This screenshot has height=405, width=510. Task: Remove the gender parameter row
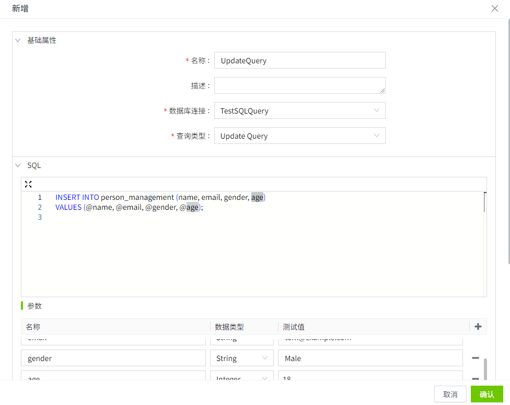pos(476,358)
